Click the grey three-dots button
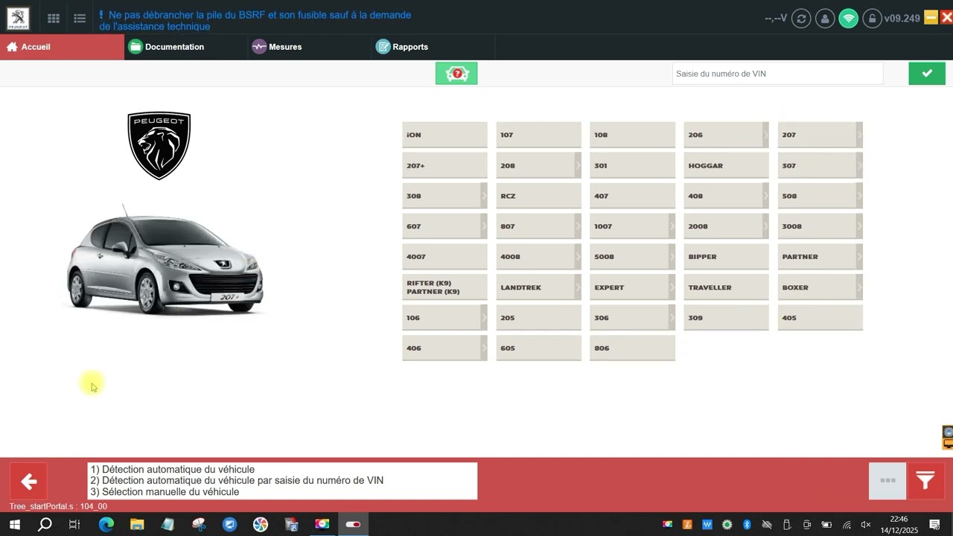 [x=887, y=482]
